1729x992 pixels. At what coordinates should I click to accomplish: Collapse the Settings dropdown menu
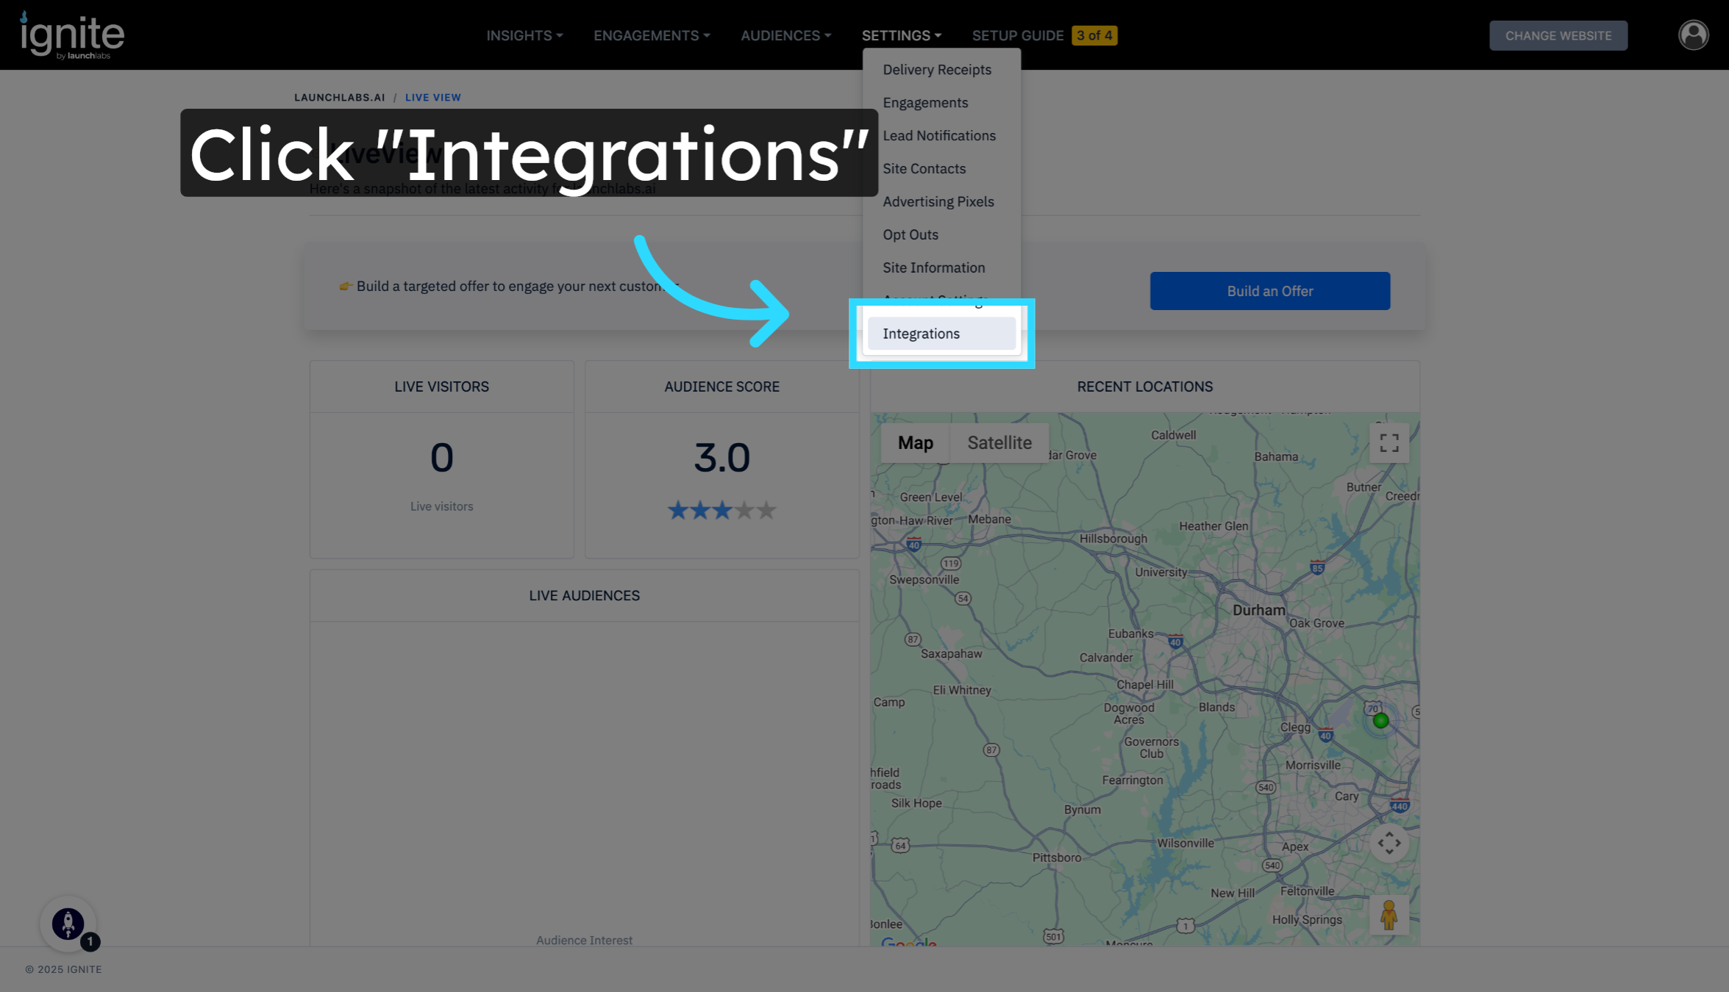click(x=901, y=35)
